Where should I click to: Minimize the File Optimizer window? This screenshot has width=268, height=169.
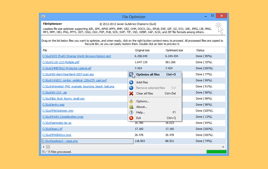206,16
